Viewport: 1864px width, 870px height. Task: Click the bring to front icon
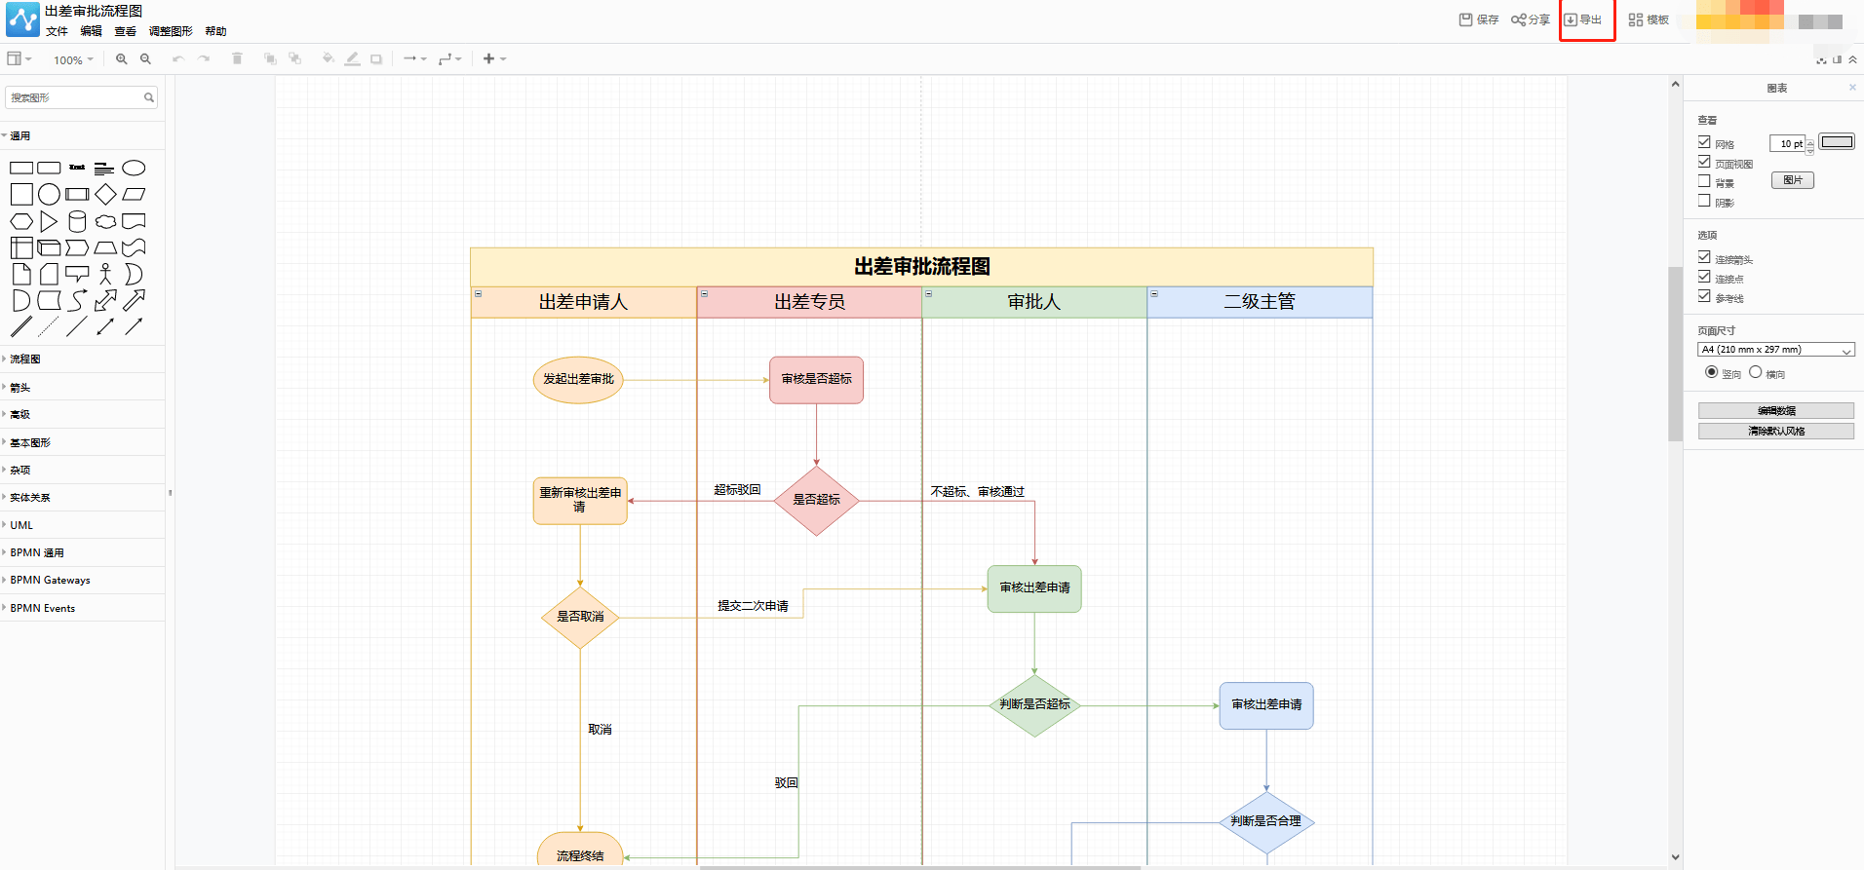tap(270, 59)
